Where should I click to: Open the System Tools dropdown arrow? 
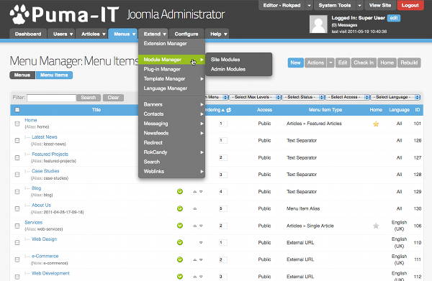[359, 6]
